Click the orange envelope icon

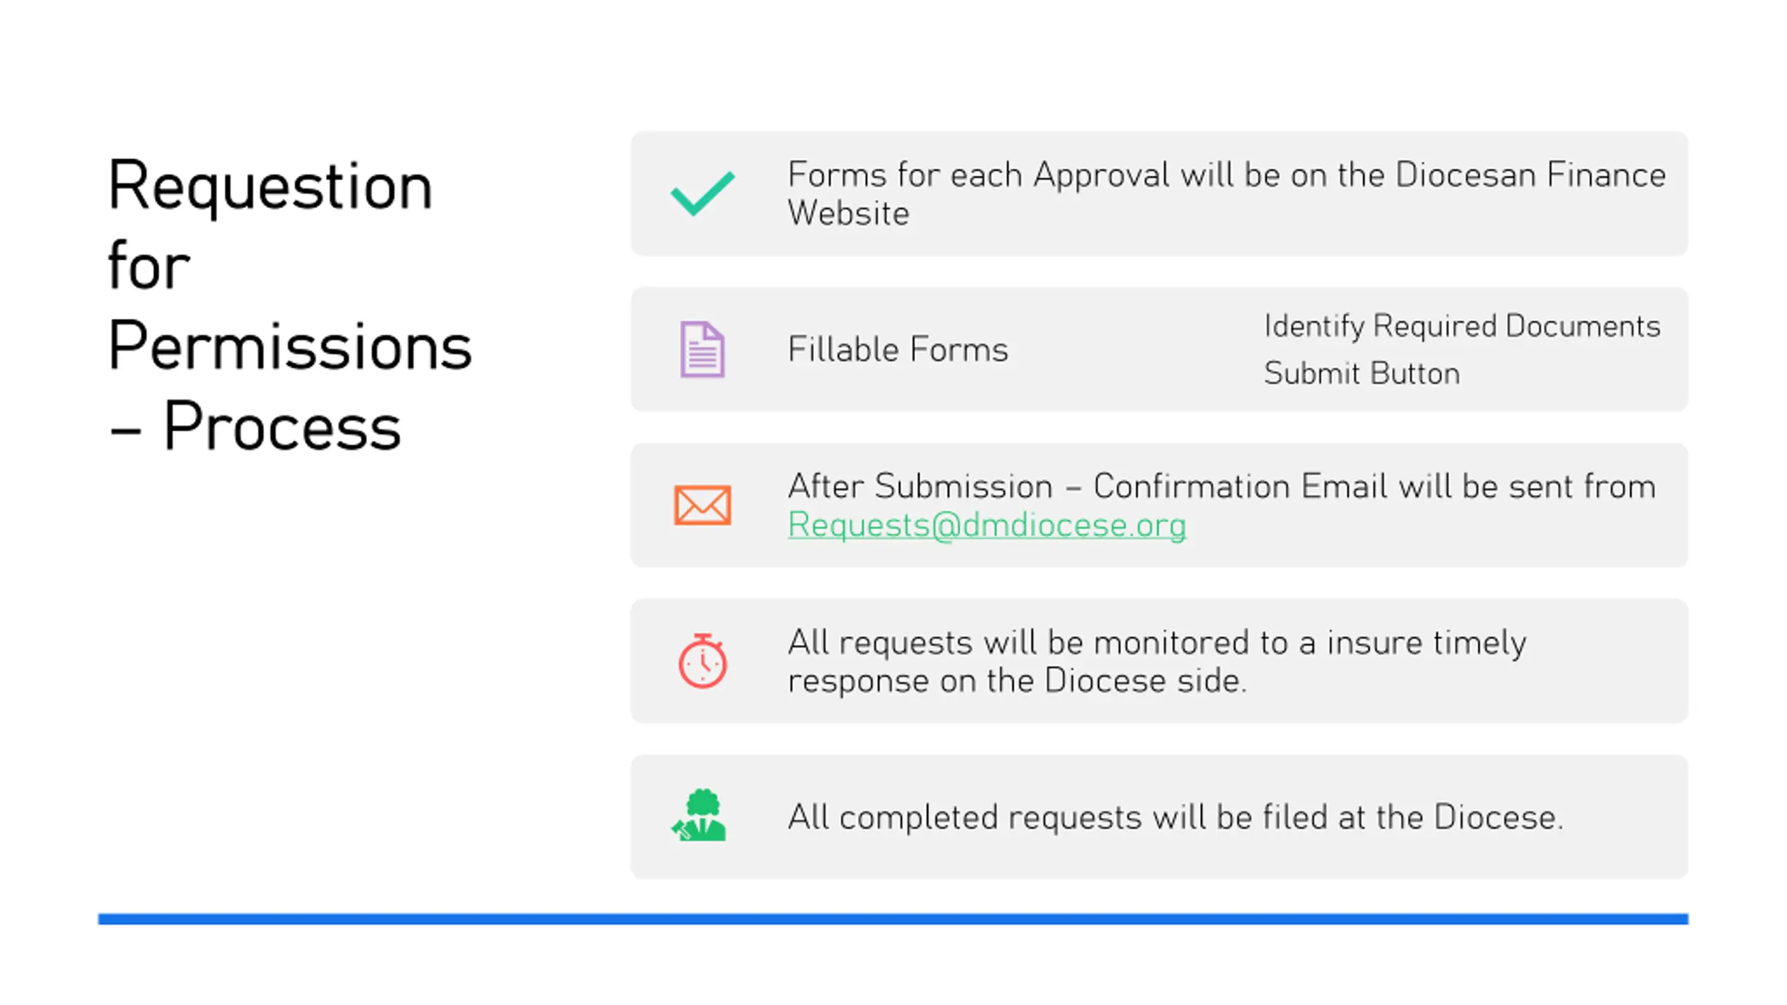click(702, 505)
